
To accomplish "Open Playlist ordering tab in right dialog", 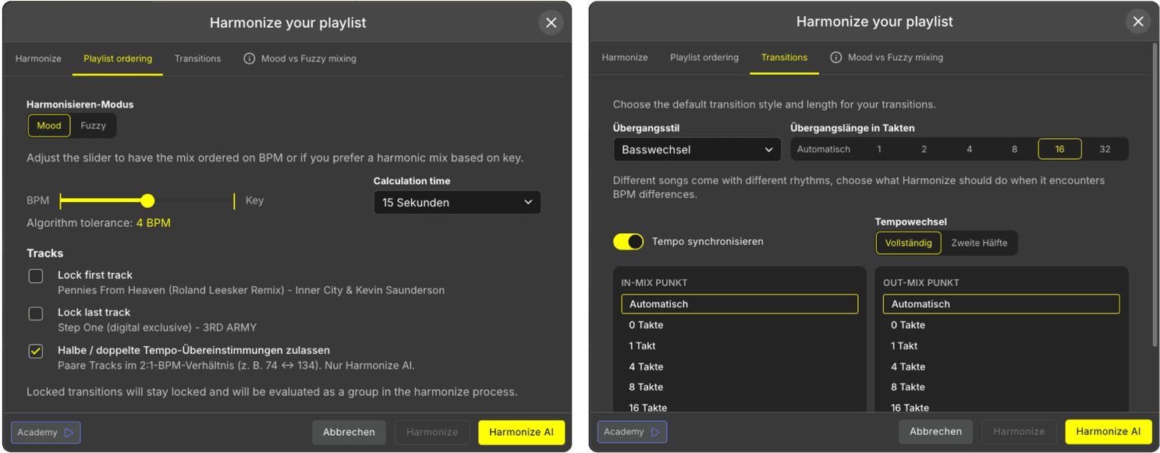I will [x=704, y=58].
